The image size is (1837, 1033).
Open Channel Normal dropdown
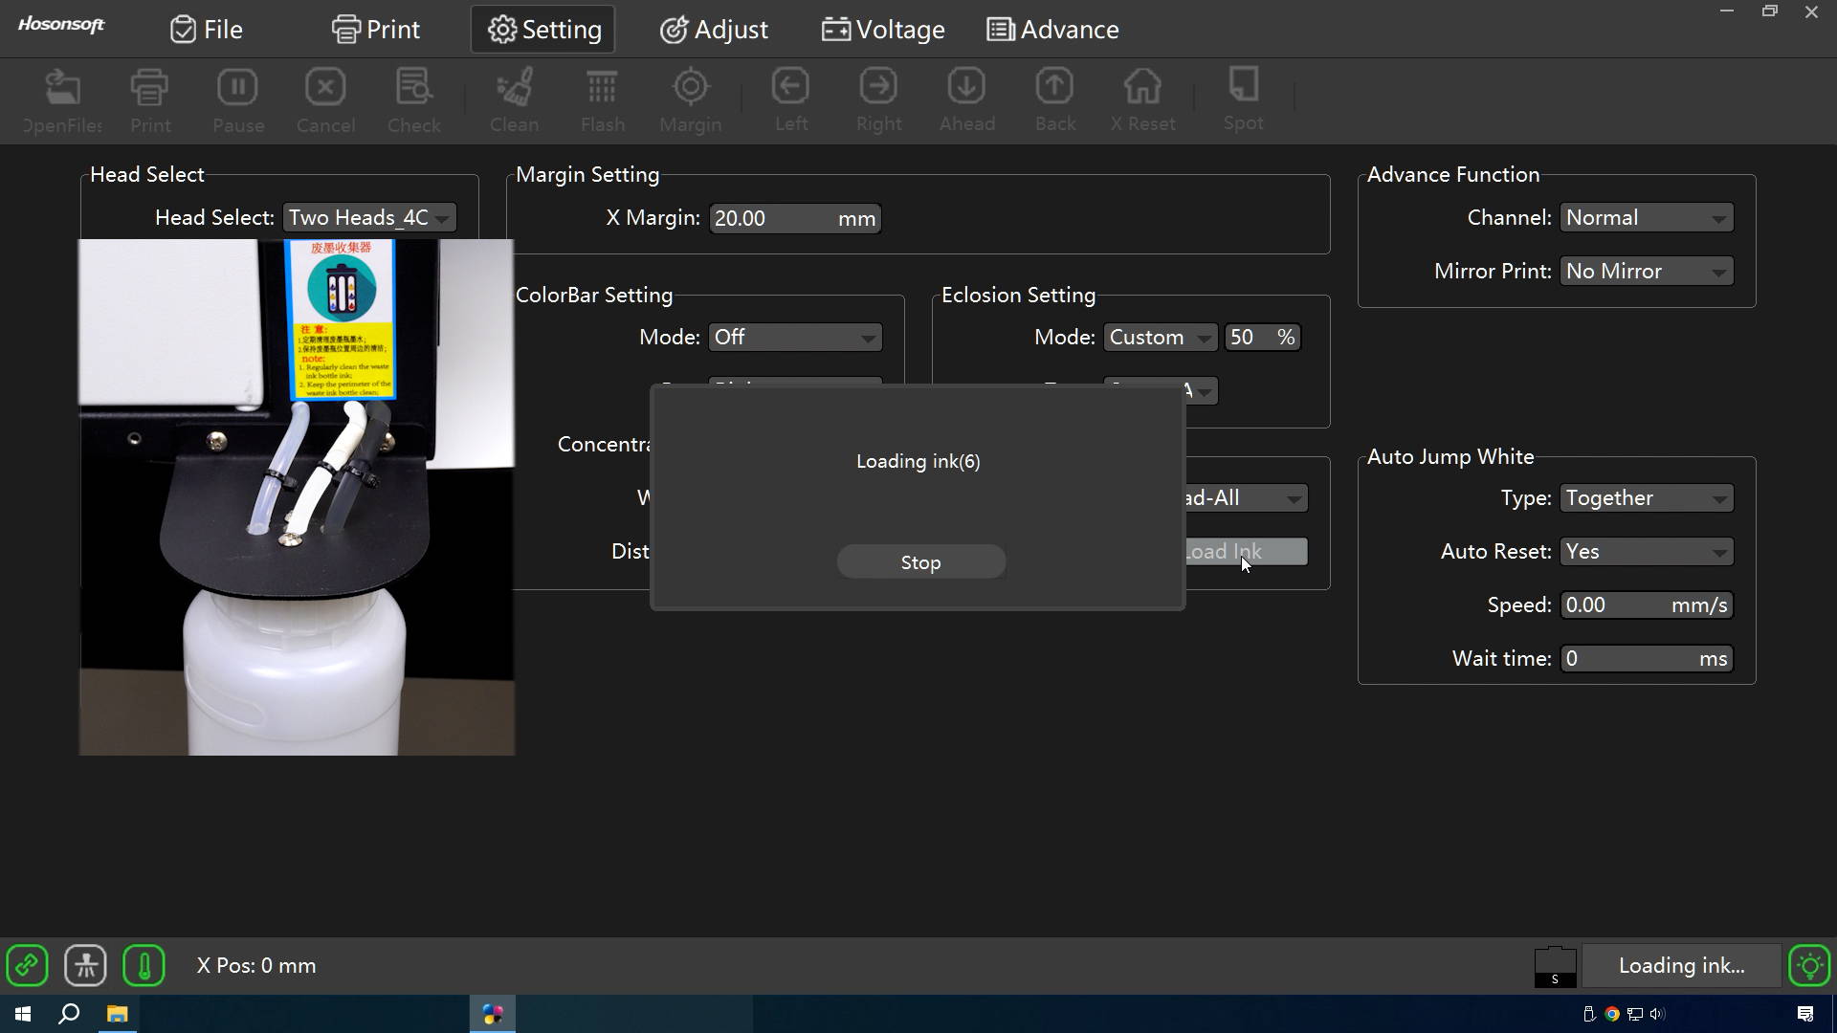tap(1647, 218)
